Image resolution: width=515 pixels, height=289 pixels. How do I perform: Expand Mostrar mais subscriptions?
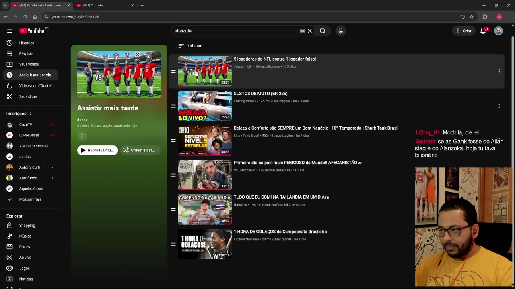point(31,199)
